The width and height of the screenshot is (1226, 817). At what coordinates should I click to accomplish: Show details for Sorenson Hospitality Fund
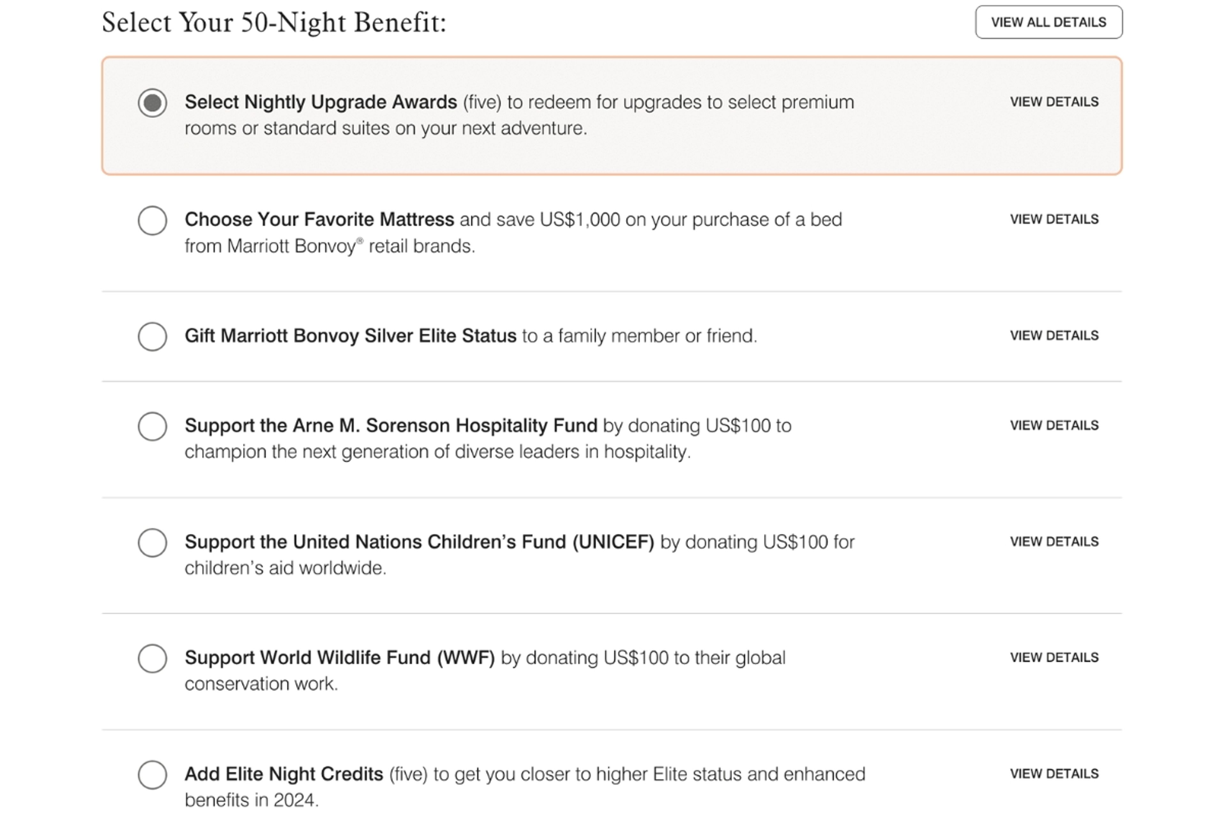[1054, 426]
